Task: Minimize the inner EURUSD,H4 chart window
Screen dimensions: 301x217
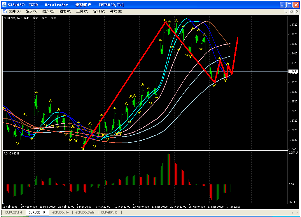Action: tap(286, 11)
